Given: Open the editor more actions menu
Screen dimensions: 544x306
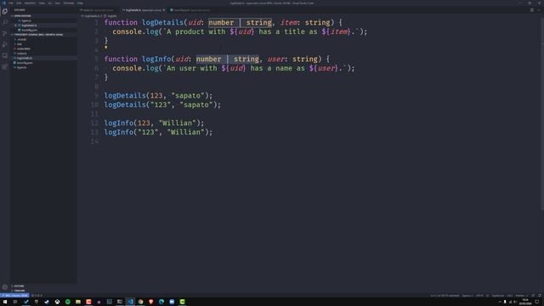Looking at the screenshot, I should 539,10.
